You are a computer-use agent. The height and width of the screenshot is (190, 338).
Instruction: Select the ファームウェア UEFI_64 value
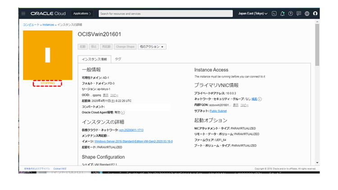[221, 140]
